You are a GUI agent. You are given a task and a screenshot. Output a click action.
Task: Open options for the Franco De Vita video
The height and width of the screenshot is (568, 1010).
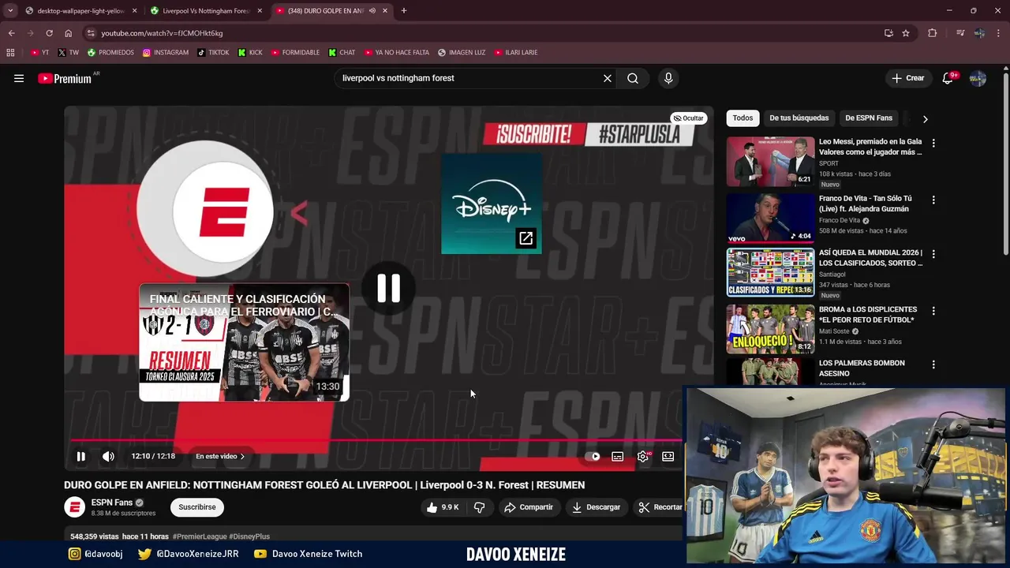tap(933, 200)
